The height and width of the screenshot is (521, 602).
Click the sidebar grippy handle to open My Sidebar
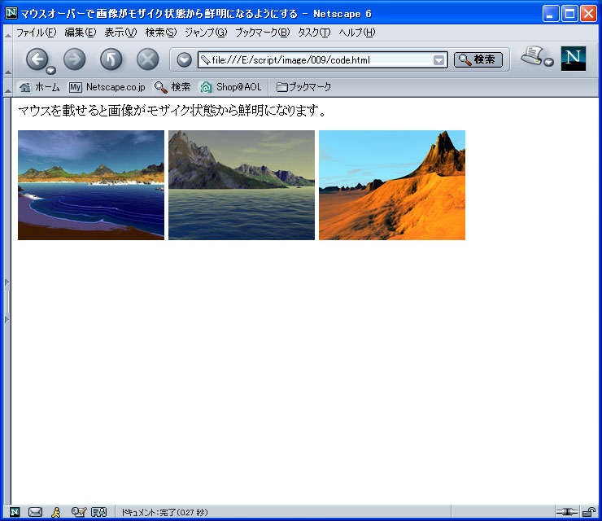pyautogui.click(x=7, y=301)
